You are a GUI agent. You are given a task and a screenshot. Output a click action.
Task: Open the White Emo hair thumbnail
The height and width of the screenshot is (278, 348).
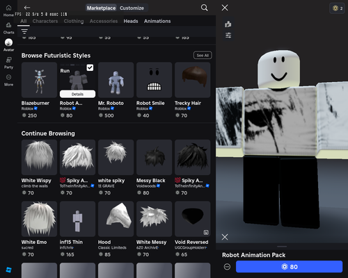click(x=39, y=219)
